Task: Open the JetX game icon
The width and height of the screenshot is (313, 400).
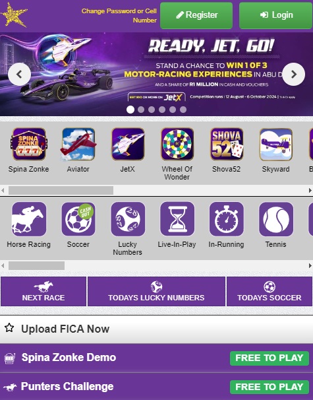Action: [128, 144]
